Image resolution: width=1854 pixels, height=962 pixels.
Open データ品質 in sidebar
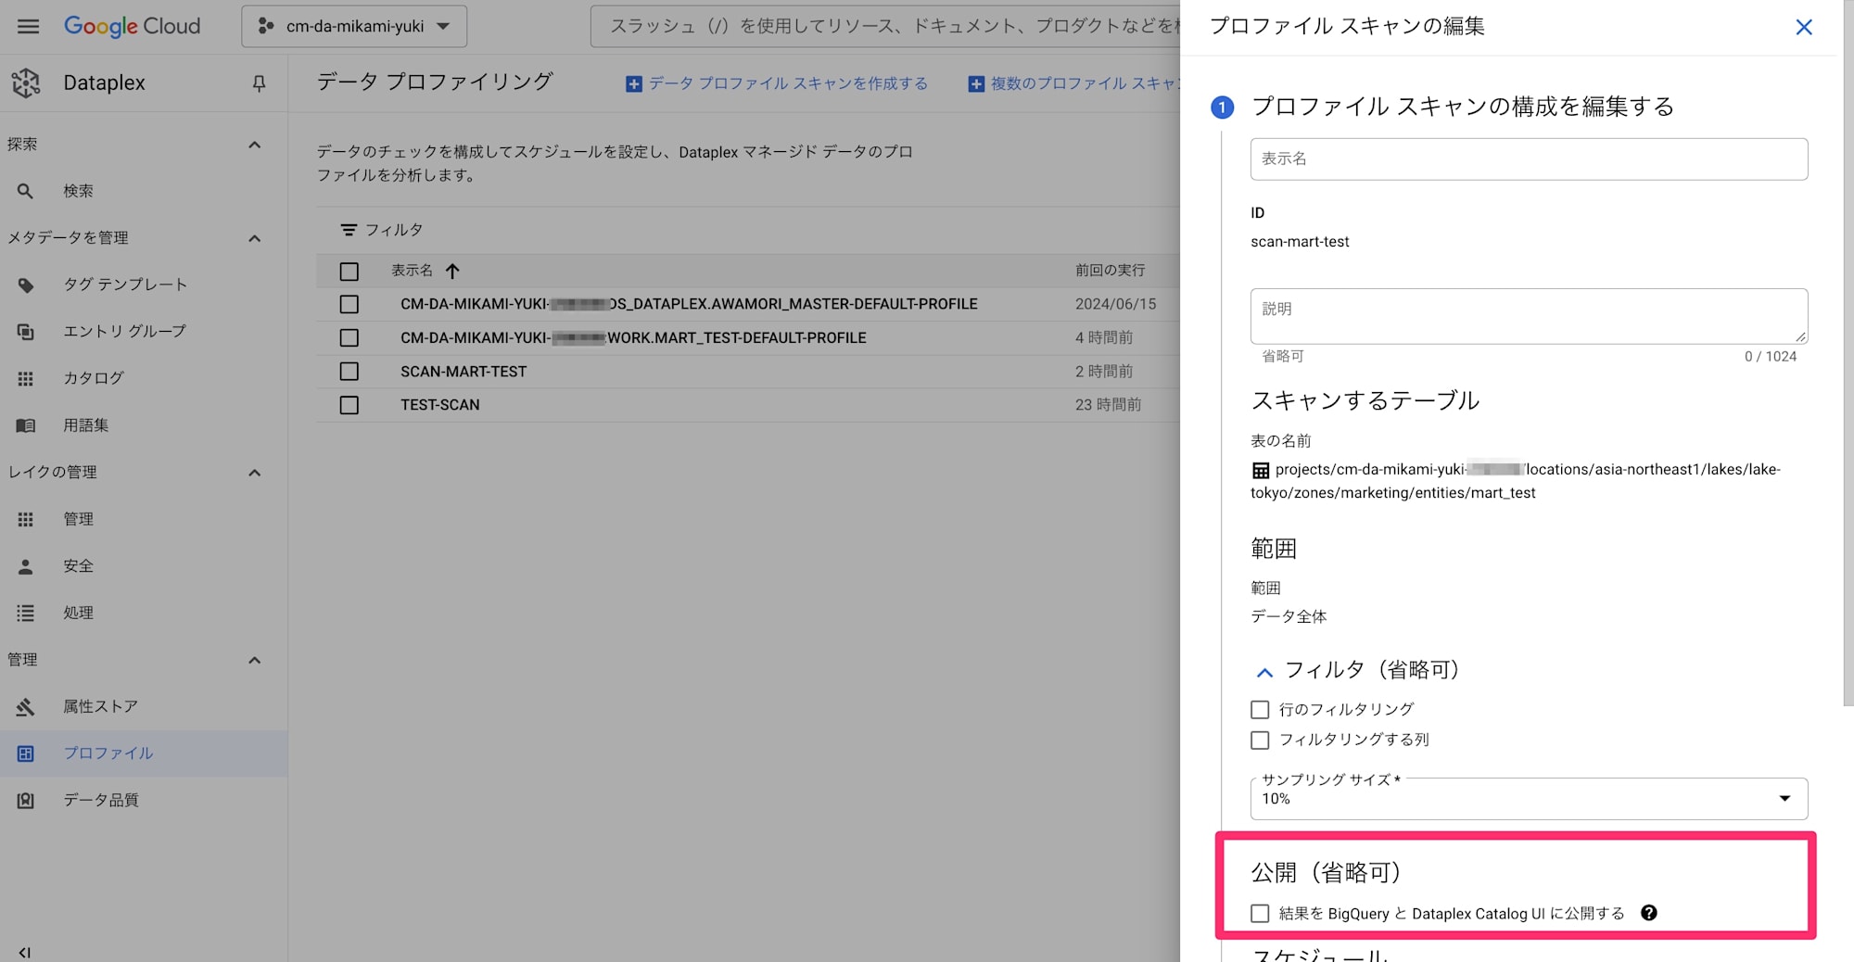101,800
